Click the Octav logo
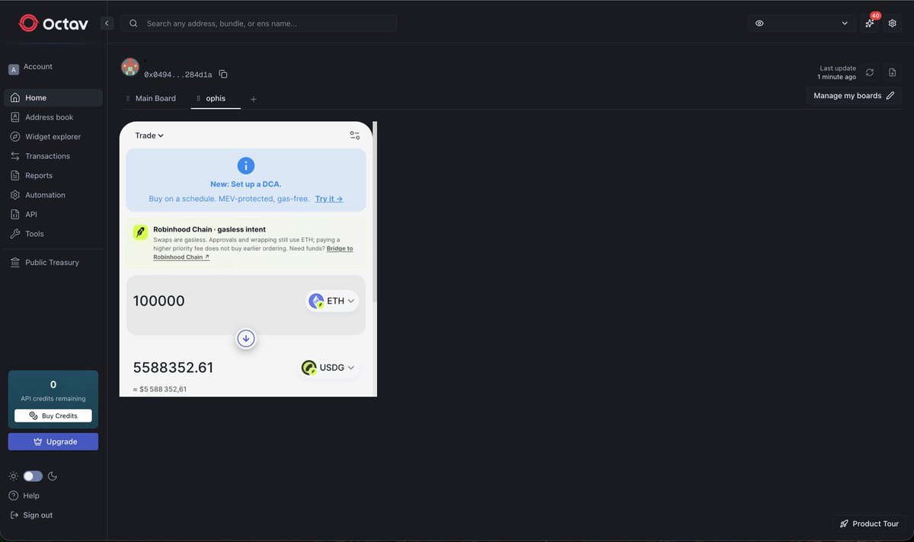This screenshot has width=914, height=542. pos(53,24)
